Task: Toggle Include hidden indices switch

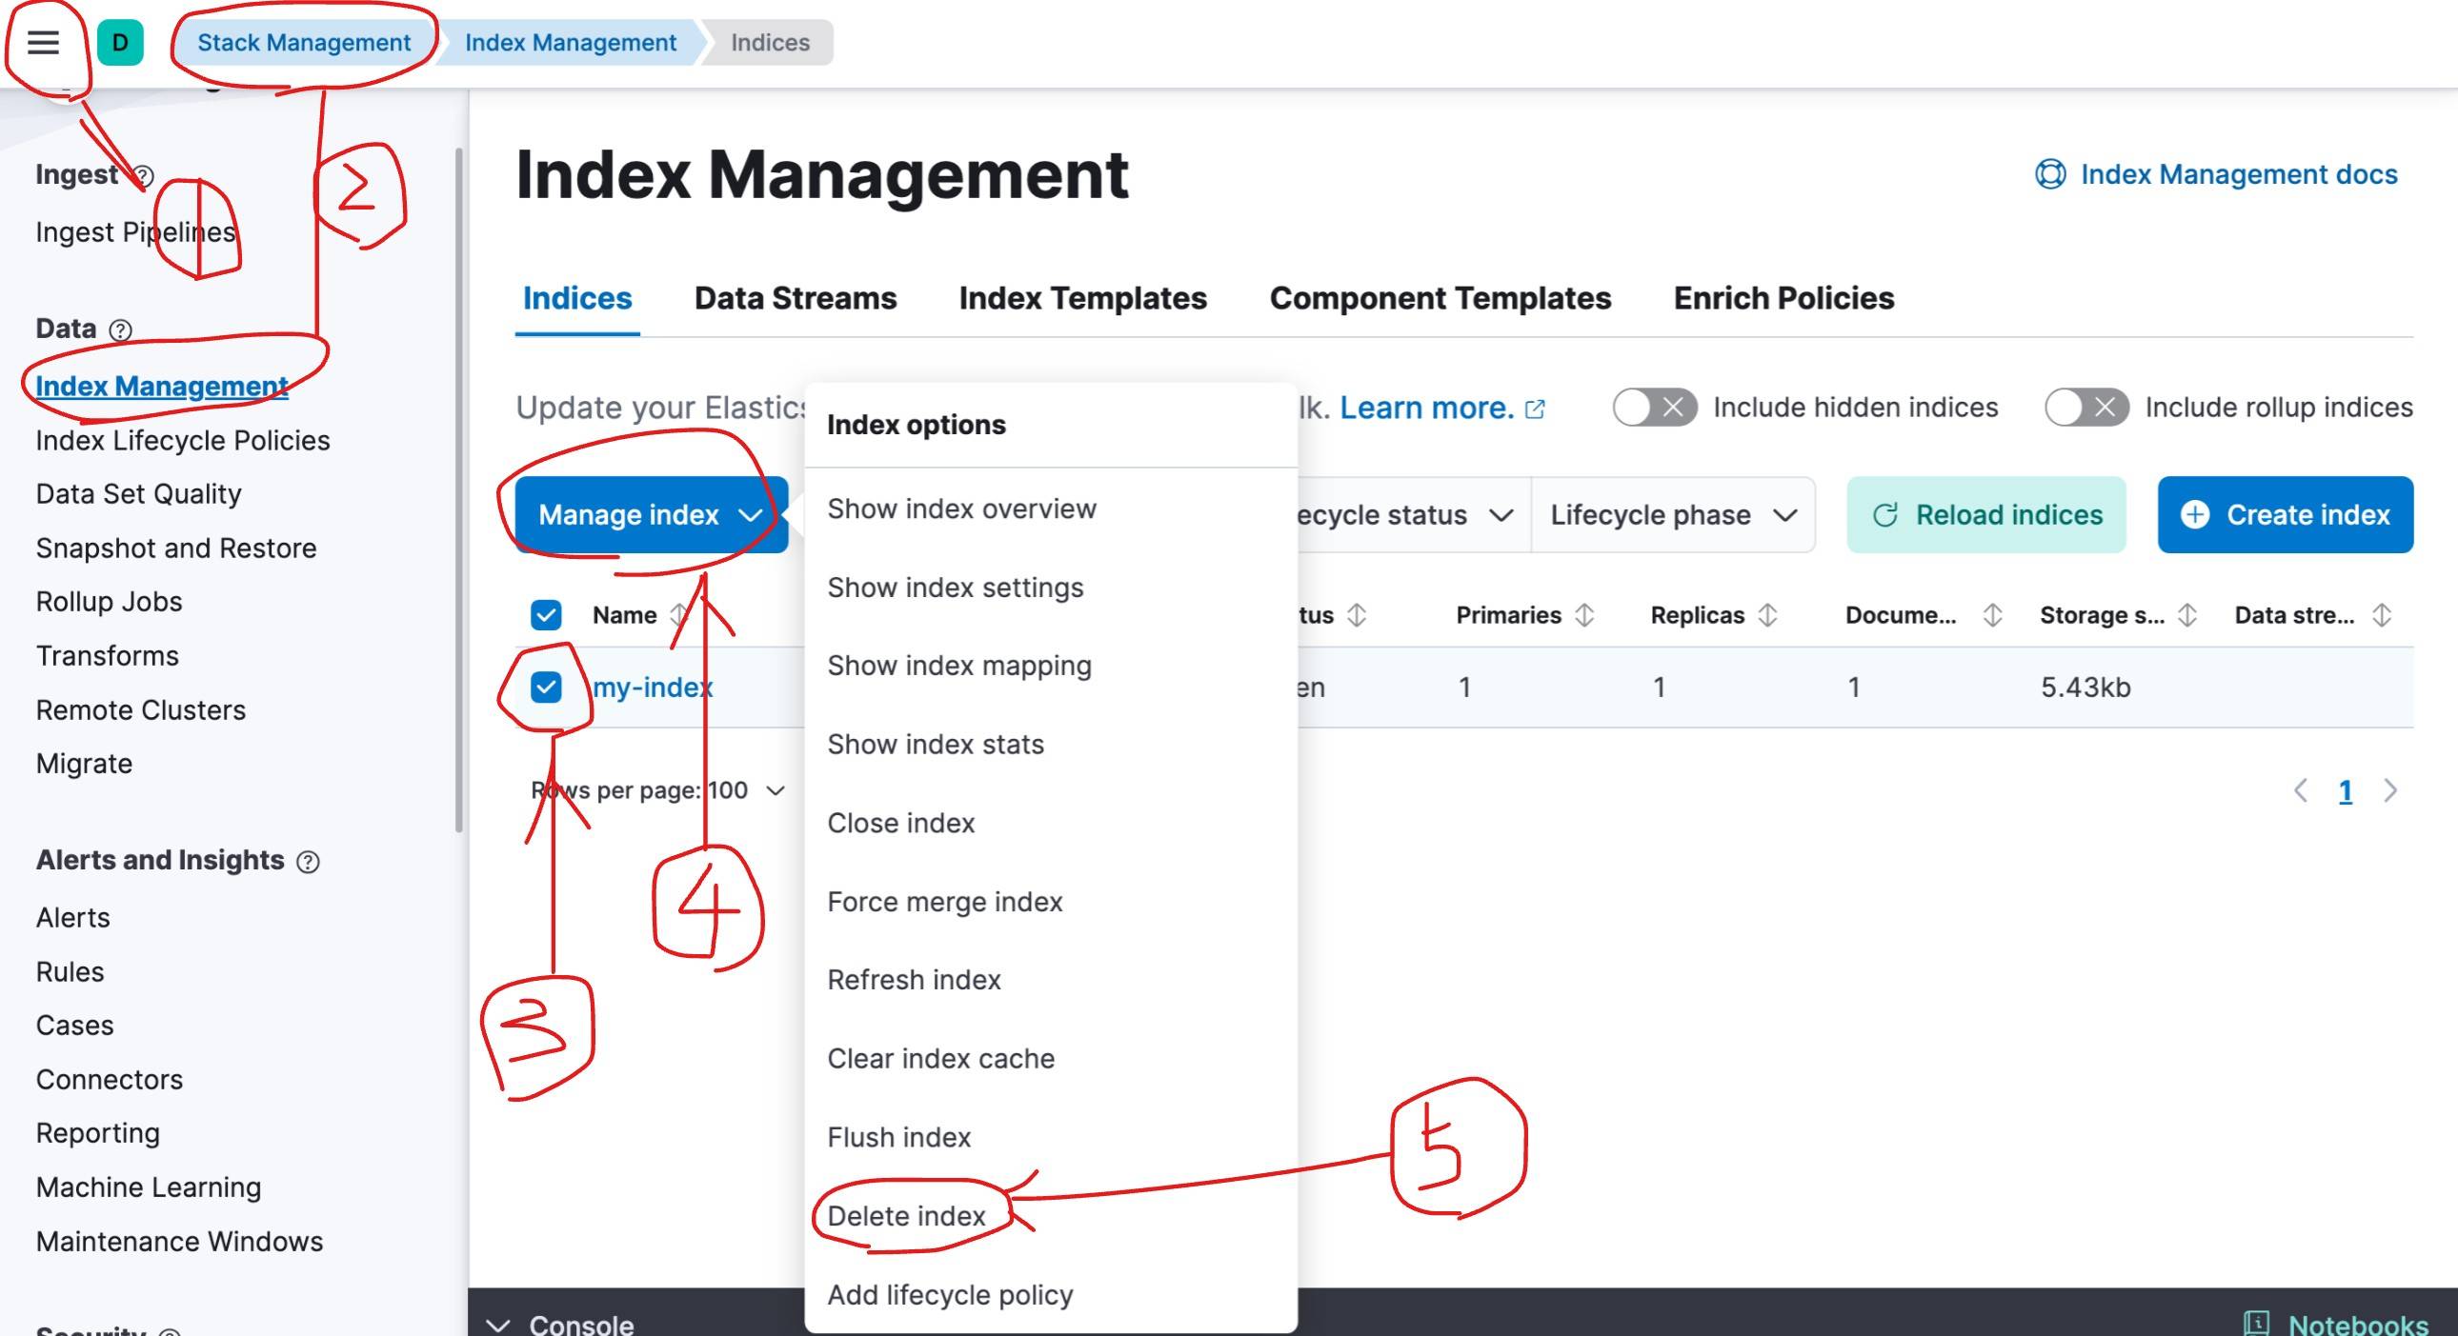Action: [1655, 408]
